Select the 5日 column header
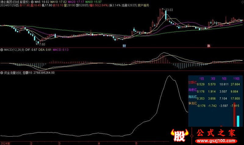 coord(224,79)
